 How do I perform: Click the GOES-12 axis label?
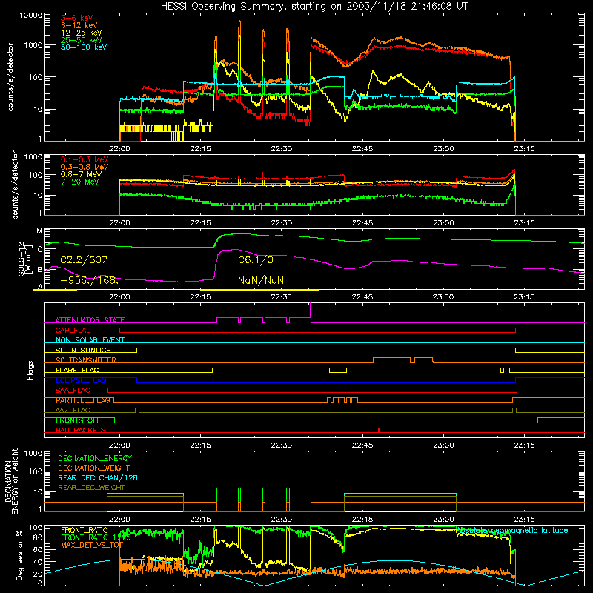[x=25, y=259]
